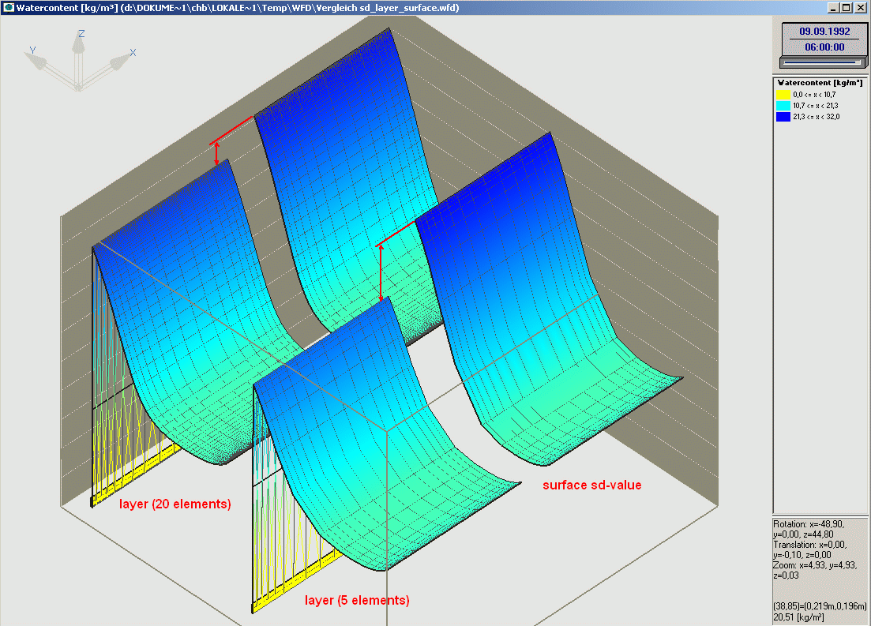The height and width of the screenshot is (626, 871).
Task: Select the 'layer (20 elements)' label
Action: [173, 504]
